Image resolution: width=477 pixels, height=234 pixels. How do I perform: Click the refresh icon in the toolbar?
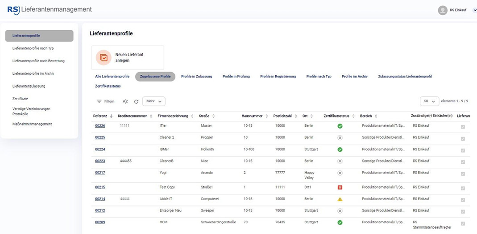(x=136, y=101)
